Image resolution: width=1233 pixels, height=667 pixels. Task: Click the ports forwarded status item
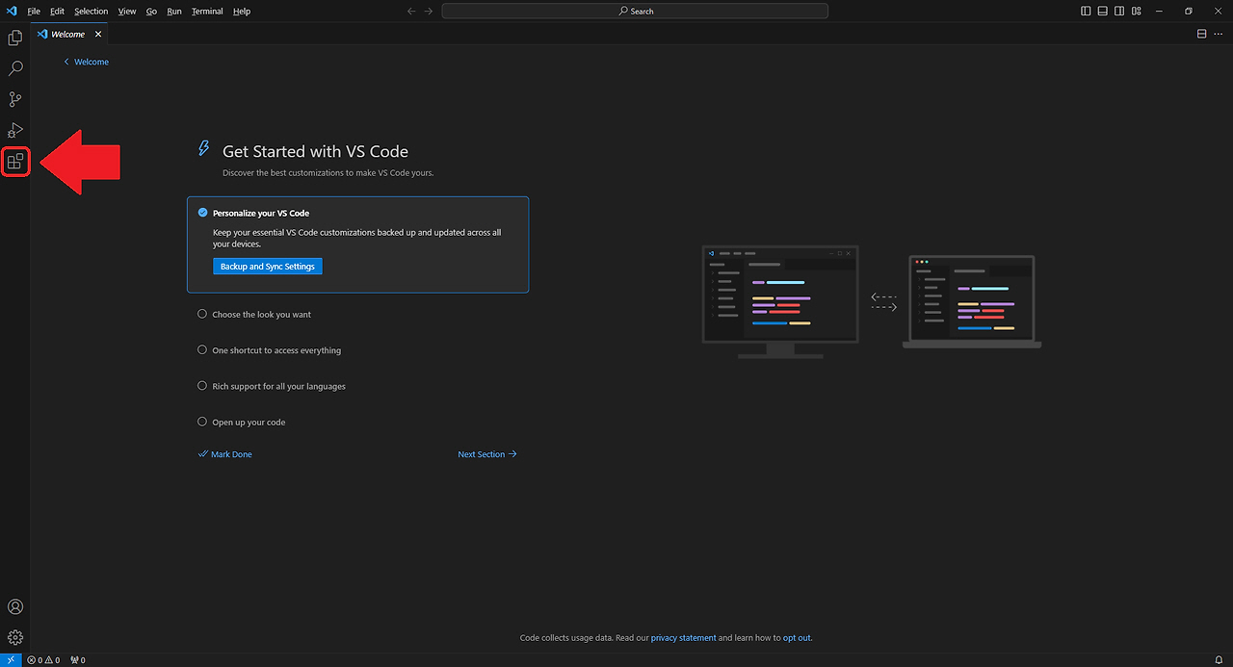click(x=78, y=660)
